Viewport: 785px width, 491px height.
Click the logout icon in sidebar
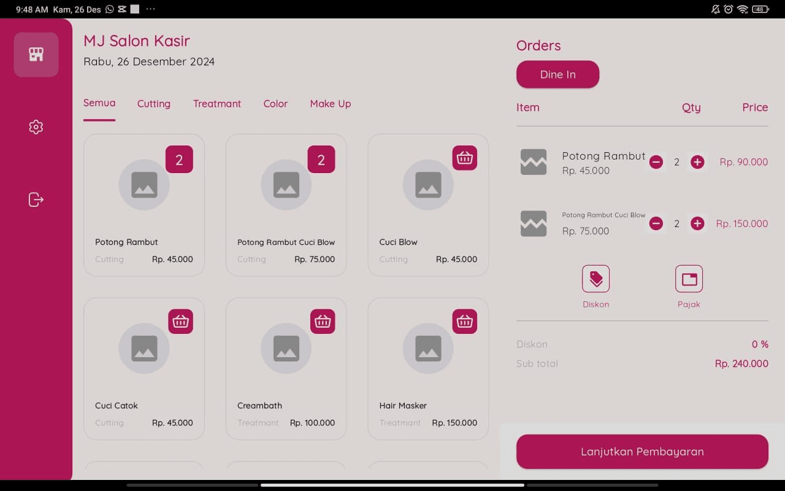coord(36,199)
